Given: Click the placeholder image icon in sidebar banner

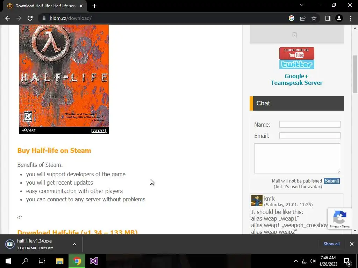Looking at the screenshot, I should coord(294,35).
